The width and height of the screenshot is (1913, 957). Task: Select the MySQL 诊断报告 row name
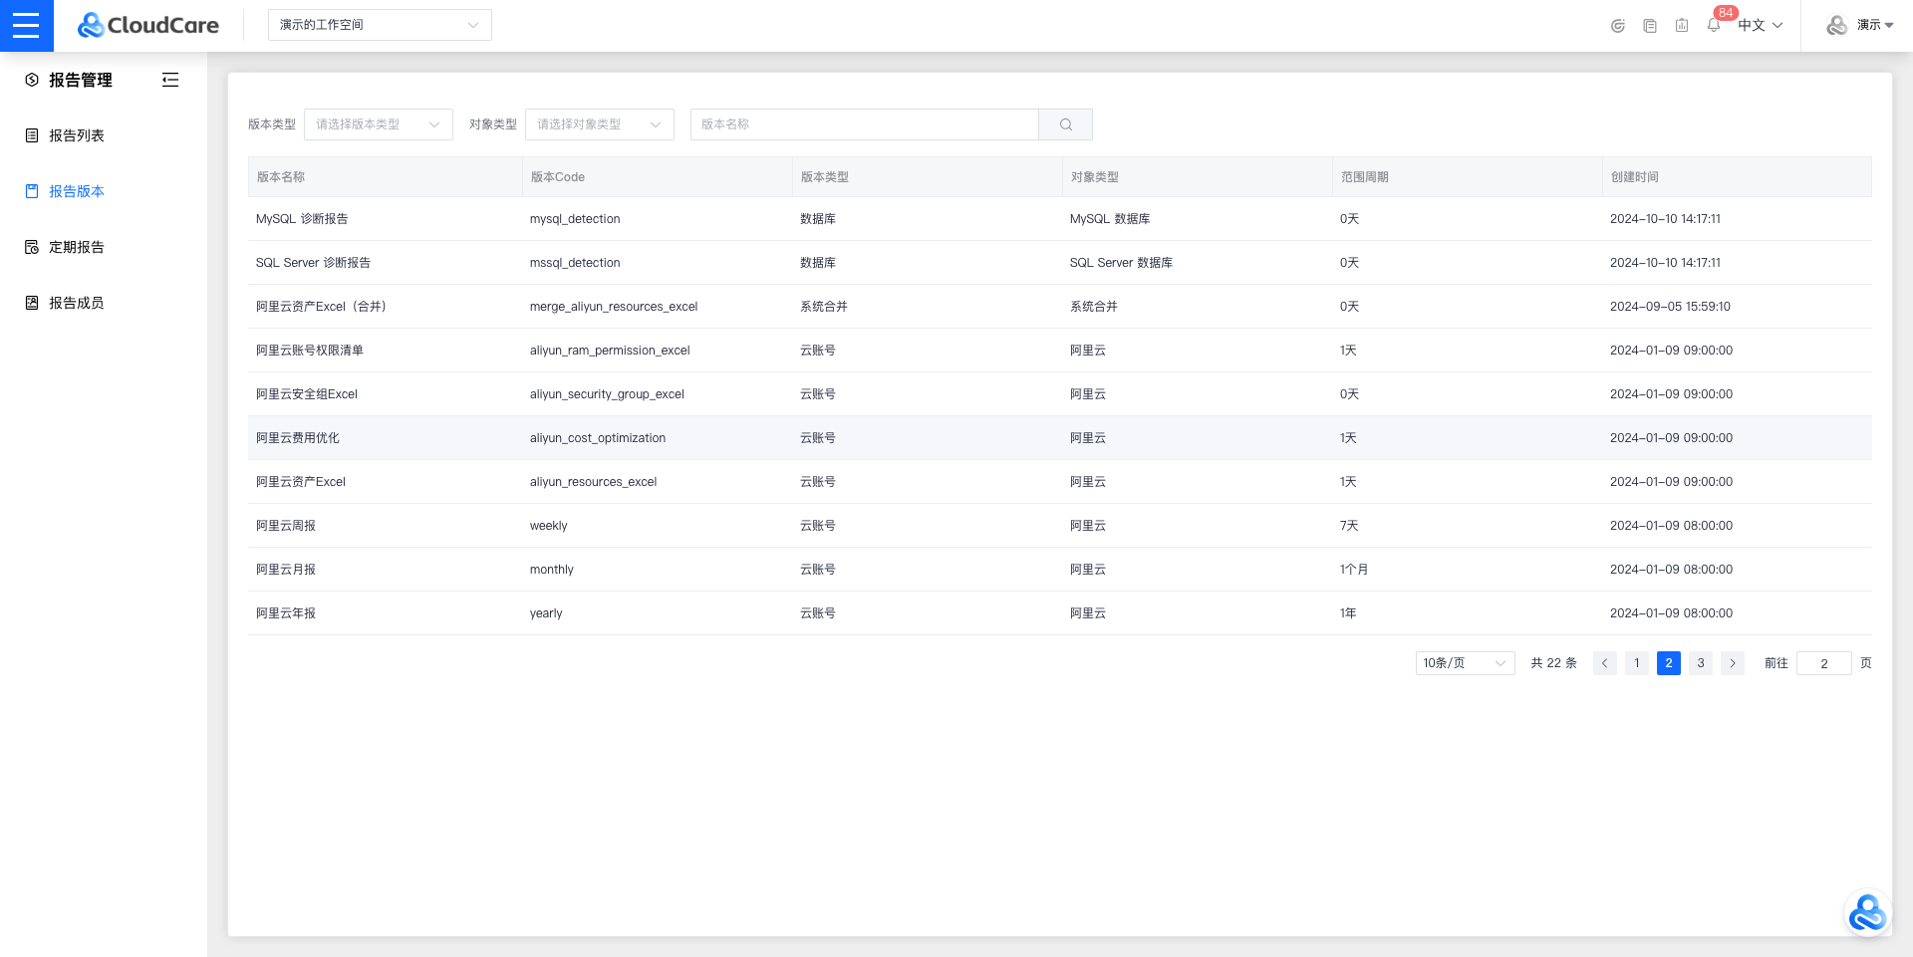(302, 219)
